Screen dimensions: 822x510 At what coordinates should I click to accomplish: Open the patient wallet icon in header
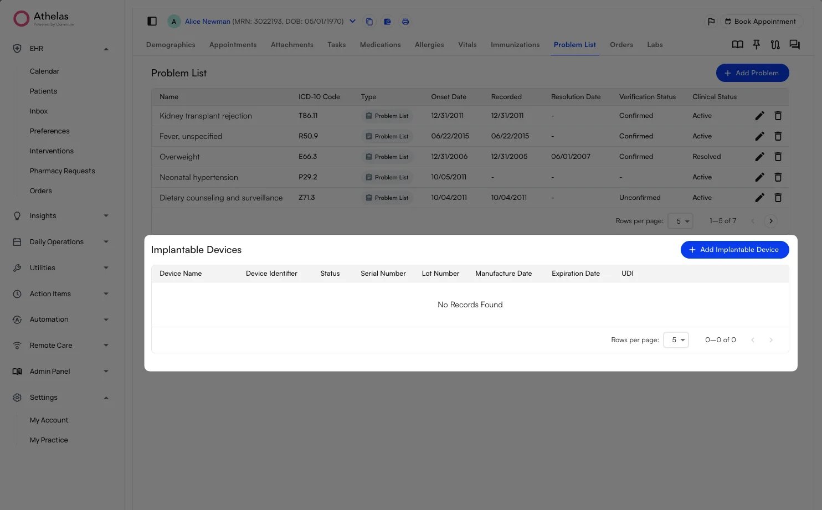click(x=388, y=22)
